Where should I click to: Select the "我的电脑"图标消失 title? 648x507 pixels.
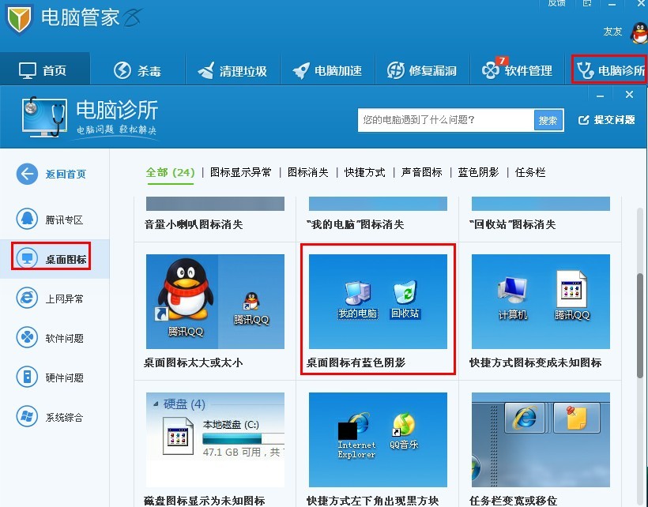355,224
